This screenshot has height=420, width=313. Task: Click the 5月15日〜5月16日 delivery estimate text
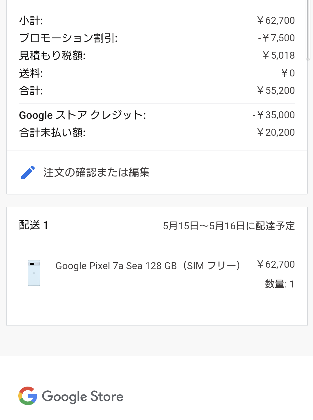229,226
